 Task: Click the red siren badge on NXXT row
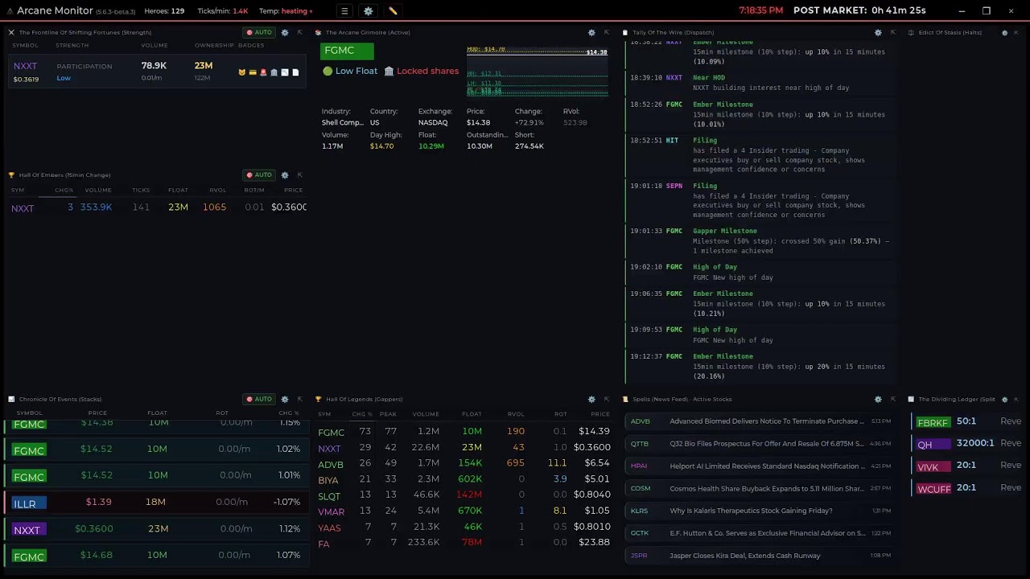click(x=263, y=72)
